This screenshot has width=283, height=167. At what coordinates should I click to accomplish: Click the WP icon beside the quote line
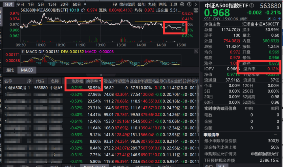[196, 10]
